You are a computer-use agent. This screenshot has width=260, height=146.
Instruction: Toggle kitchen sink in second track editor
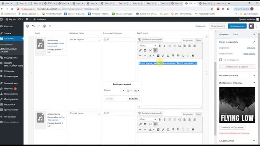tap(155, 124)
